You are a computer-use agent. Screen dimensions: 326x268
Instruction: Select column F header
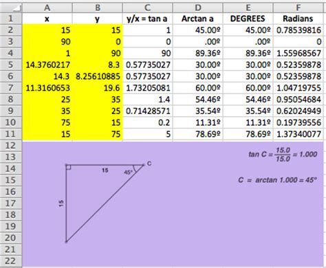298,8
